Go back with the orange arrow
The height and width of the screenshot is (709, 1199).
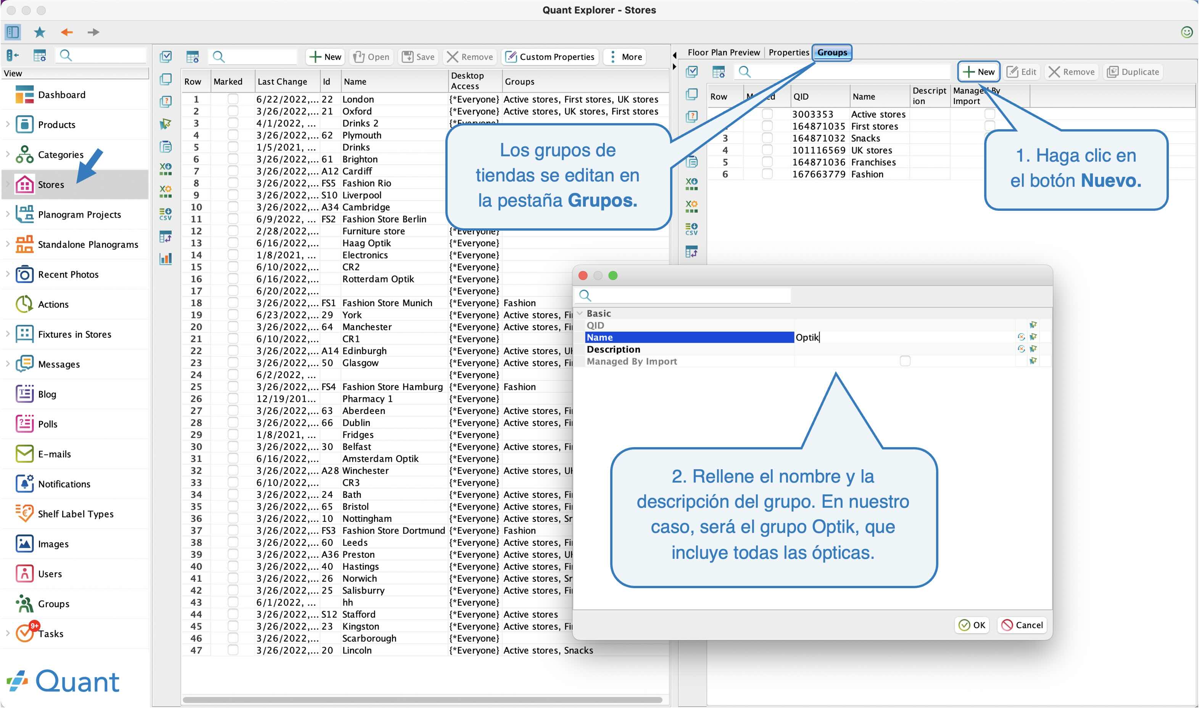click(66, 32)
